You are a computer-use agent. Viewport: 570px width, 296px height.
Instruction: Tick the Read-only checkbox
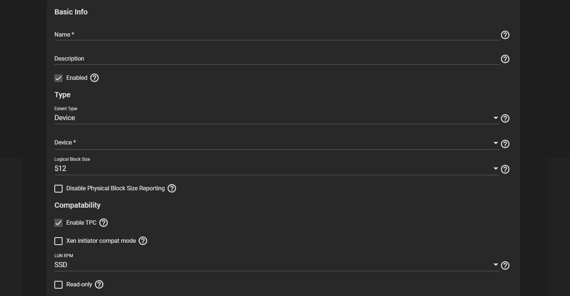(58, 285)
